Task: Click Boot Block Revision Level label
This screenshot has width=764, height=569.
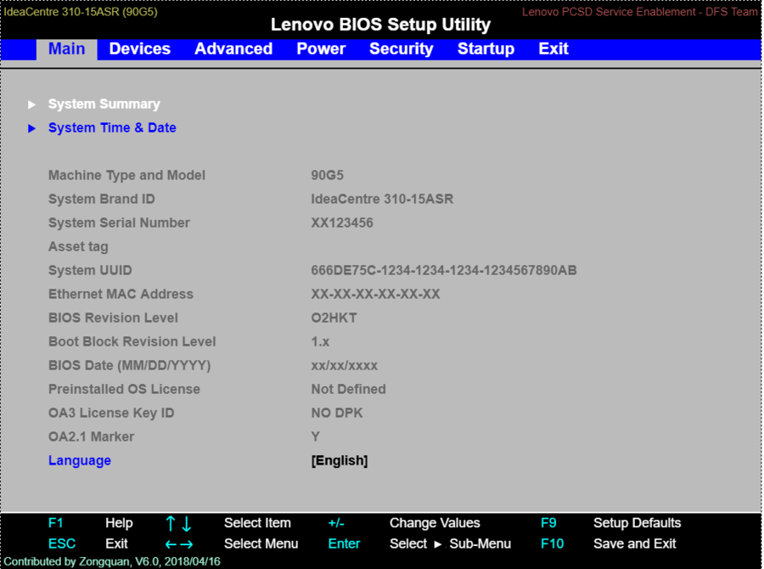Action: point(132,341)
